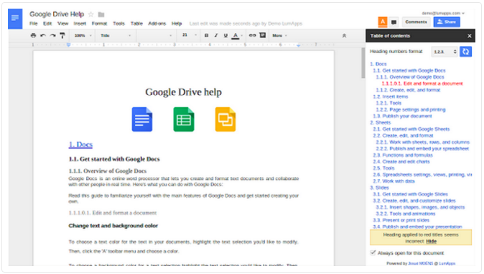Click the right indent marker on the ruler

(x=298, y=45)
